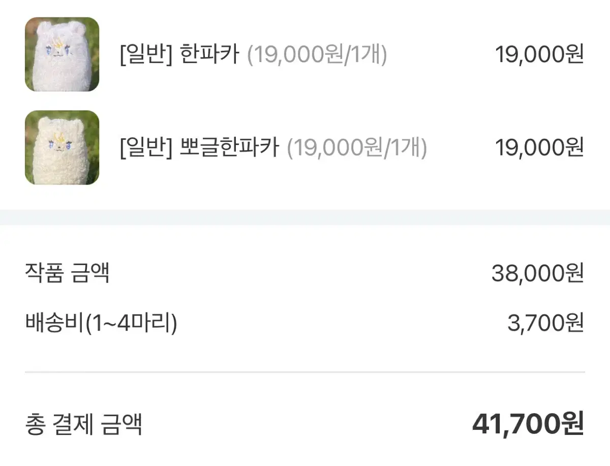Select the 뽀글한파카 item name
This screenshot has width=610, height=466.
[230, 148]
